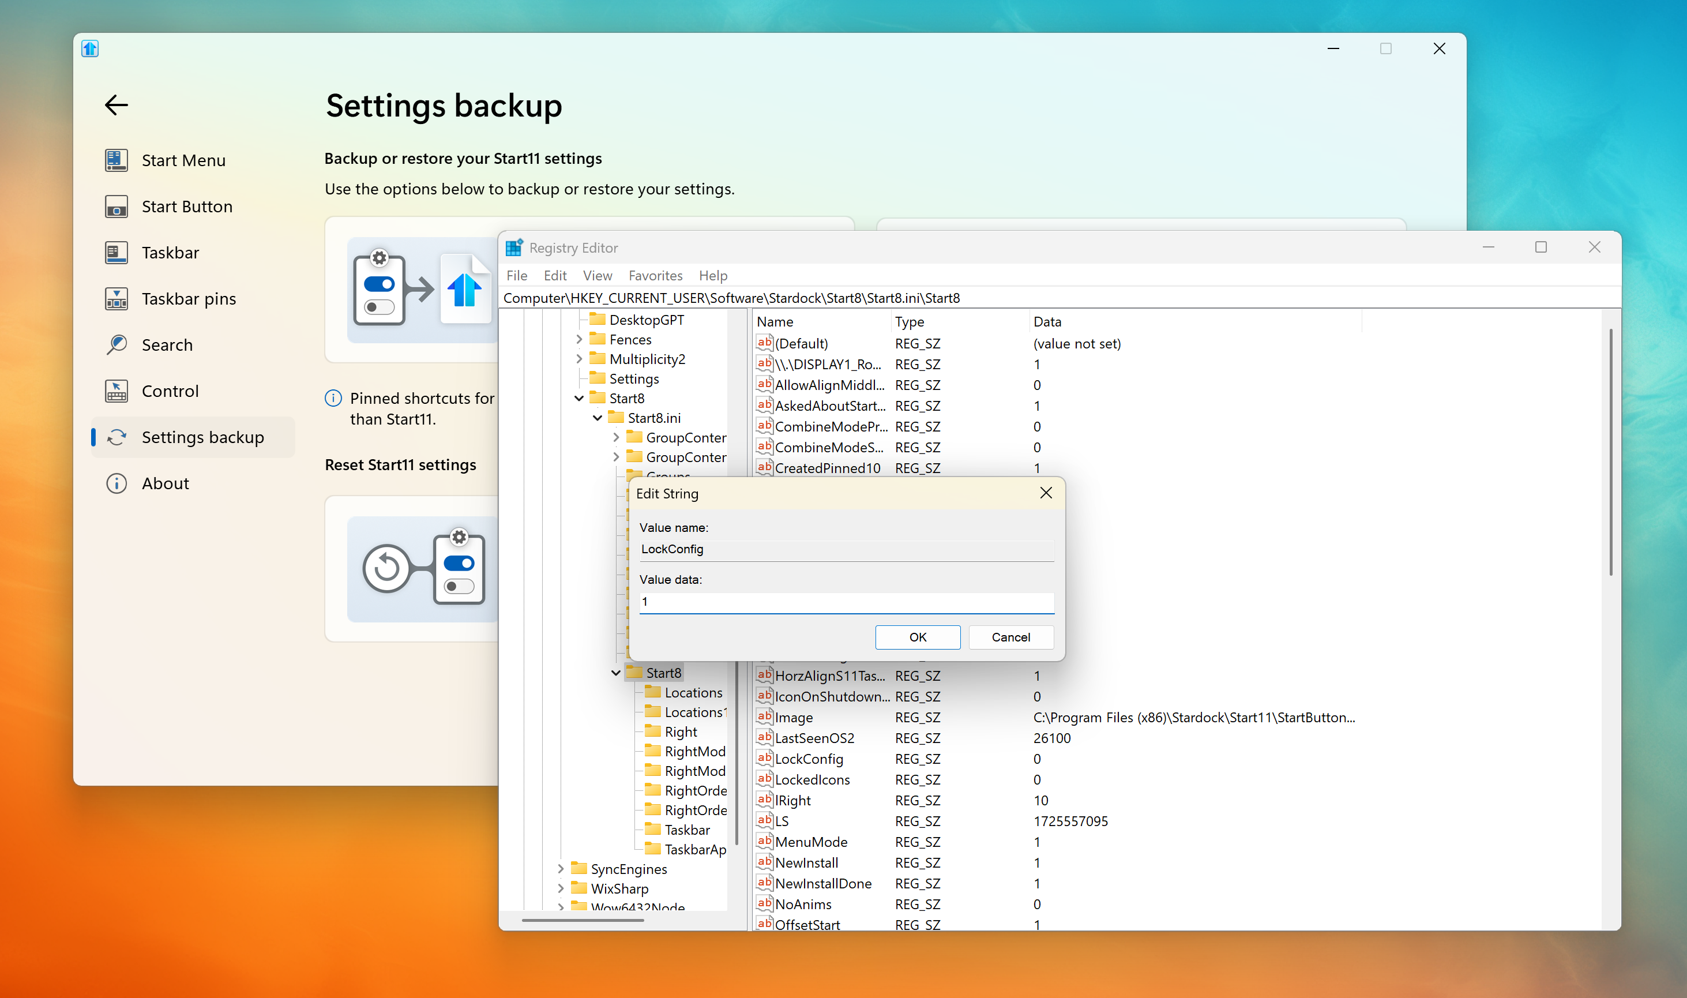
Task: Go back using the arrow in Start11
Action: [x=117, y=104]
